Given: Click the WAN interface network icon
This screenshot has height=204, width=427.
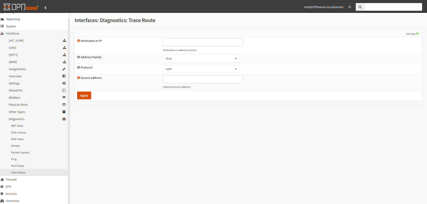Looking at the screenshot, I should [64, 62].
